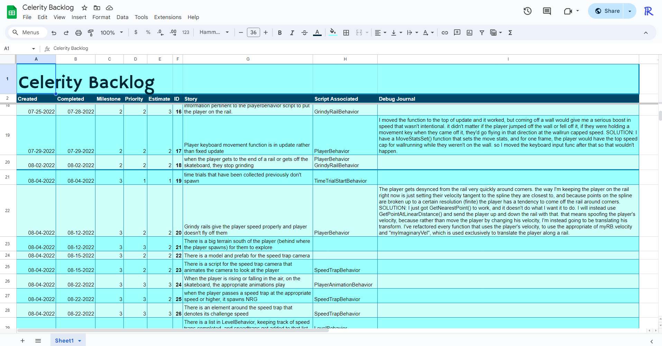The width and height of the screenshot is (662, 346).
Task: Open vertical align dropdown
Action: (x=396, y=33)
